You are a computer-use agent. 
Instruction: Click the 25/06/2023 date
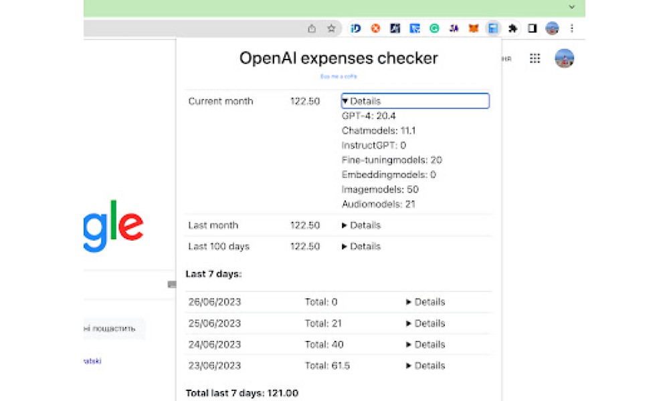coord(215,323)
